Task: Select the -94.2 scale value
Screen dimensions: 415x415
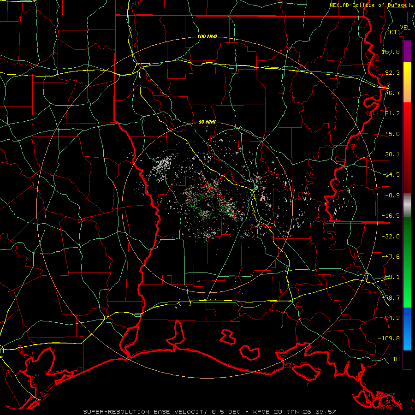Action: click(x=391, y=318)
